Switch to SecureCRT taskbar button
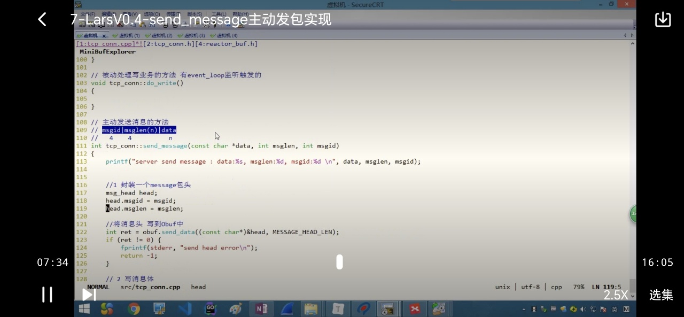 tap(388, 309)
